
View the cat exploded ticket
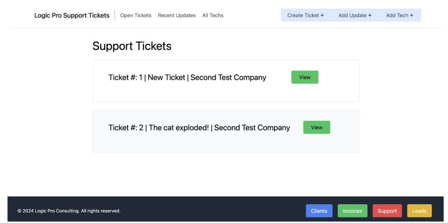[317, 127]
